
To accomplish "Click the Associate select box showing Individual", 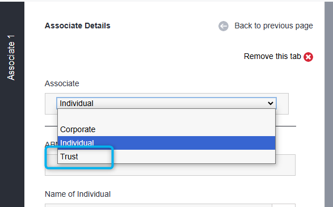I will 167,103.
